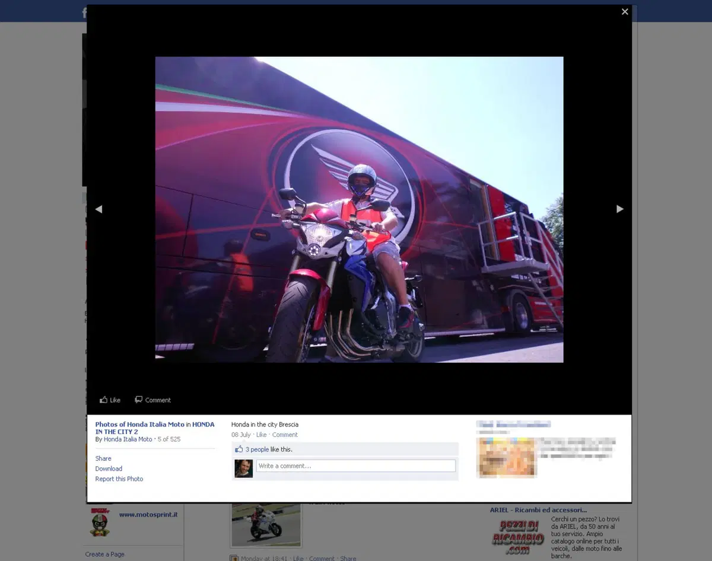Comment on the Monday 18:41 background post
Screen dimensions: 712x561
coord(322,559)
